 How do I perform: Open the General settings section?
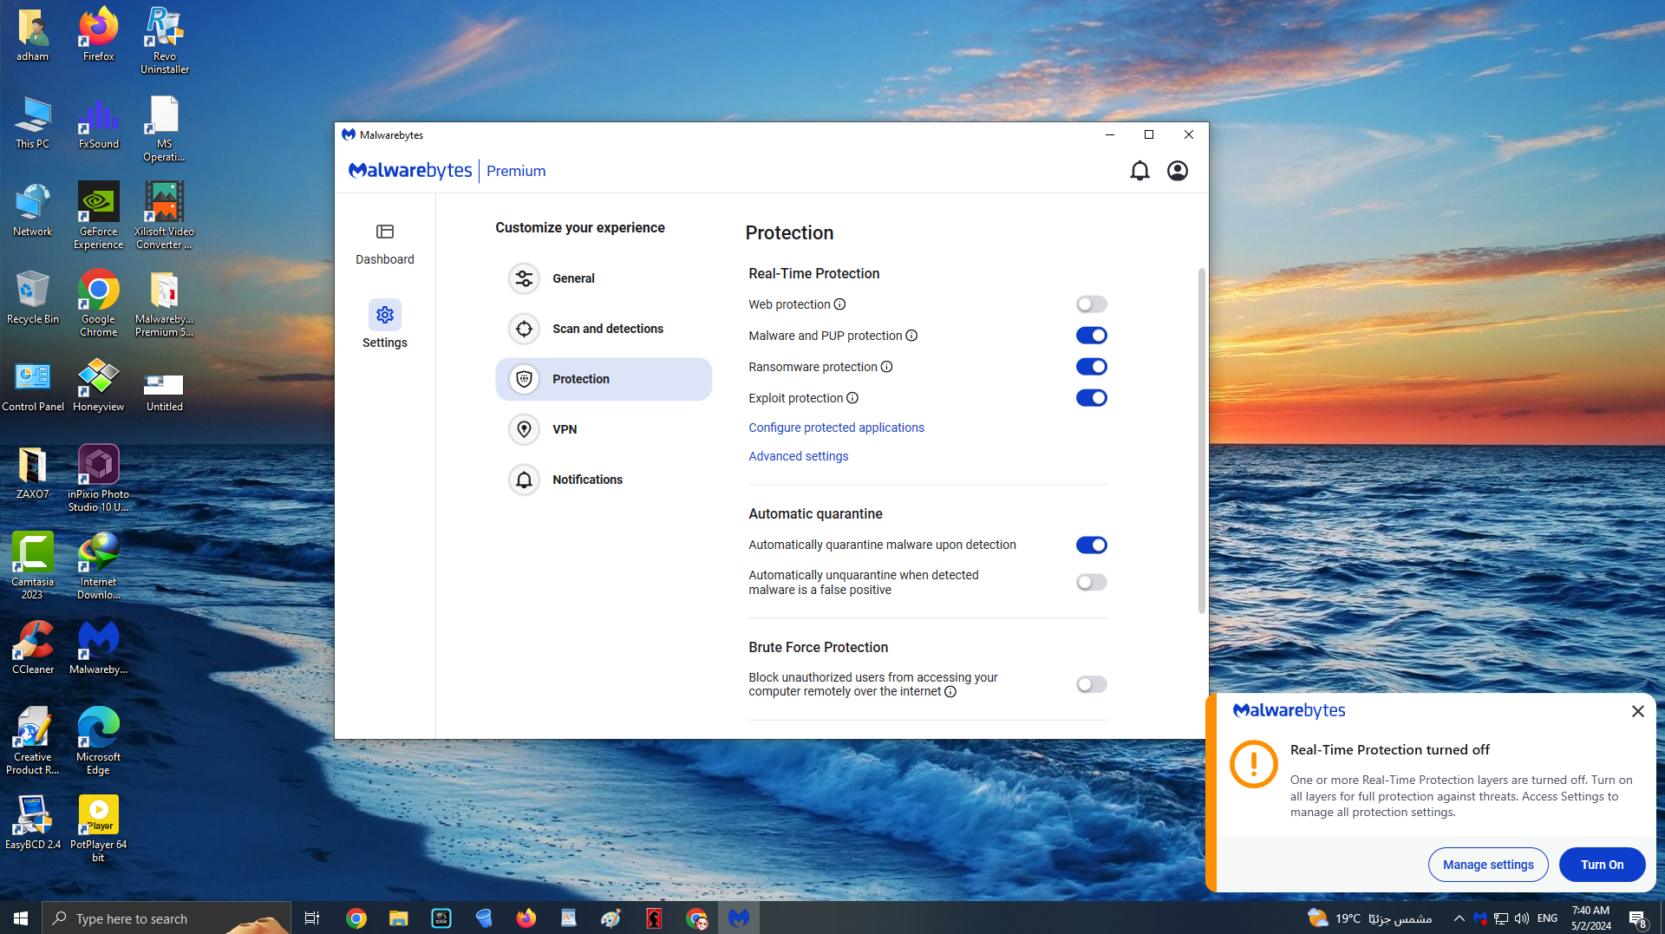pos(604,278)
